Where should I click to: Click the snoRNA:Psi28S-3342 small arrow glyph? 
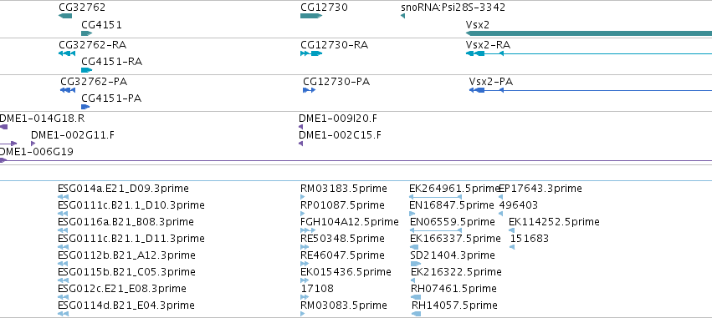tap(402, 17)
